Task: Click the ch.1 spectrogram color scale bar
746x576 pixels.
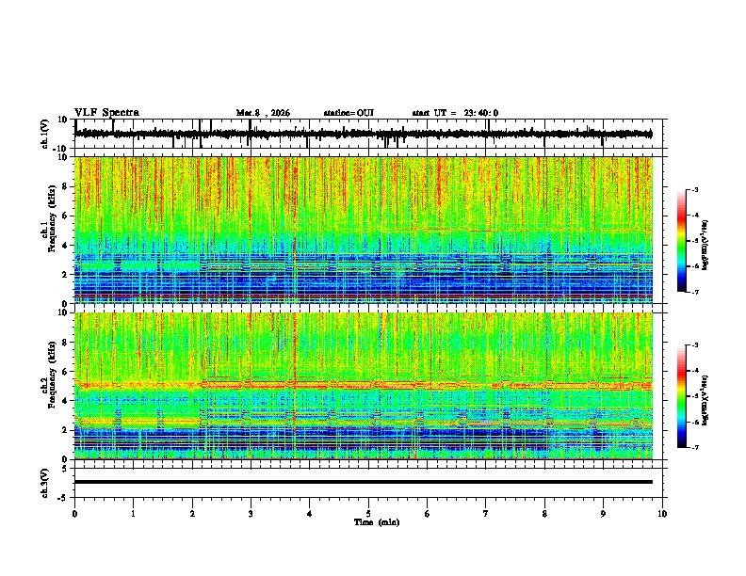Action: point(682,241)
